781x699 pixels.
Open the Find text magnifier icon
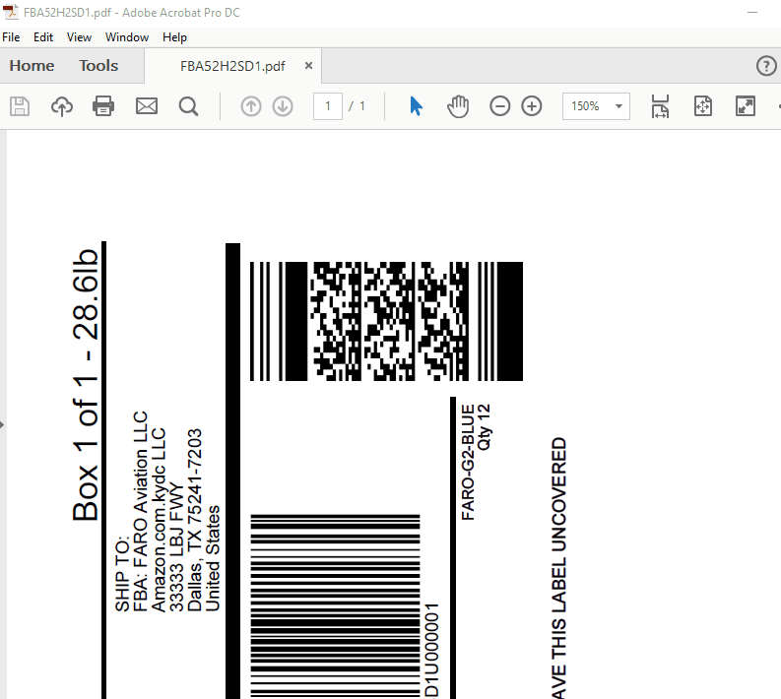tap(188, 106)
